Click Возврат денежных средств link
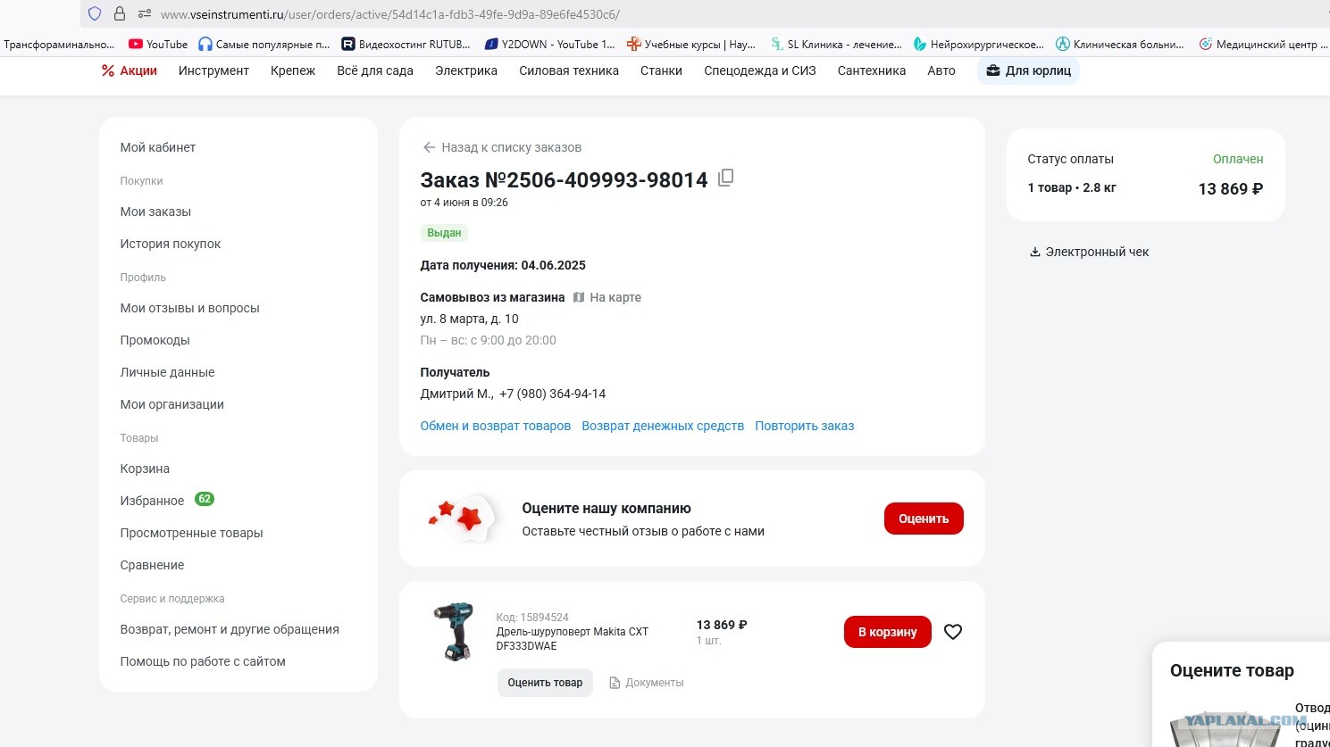The image size is (1330, 747). (663, 426)
